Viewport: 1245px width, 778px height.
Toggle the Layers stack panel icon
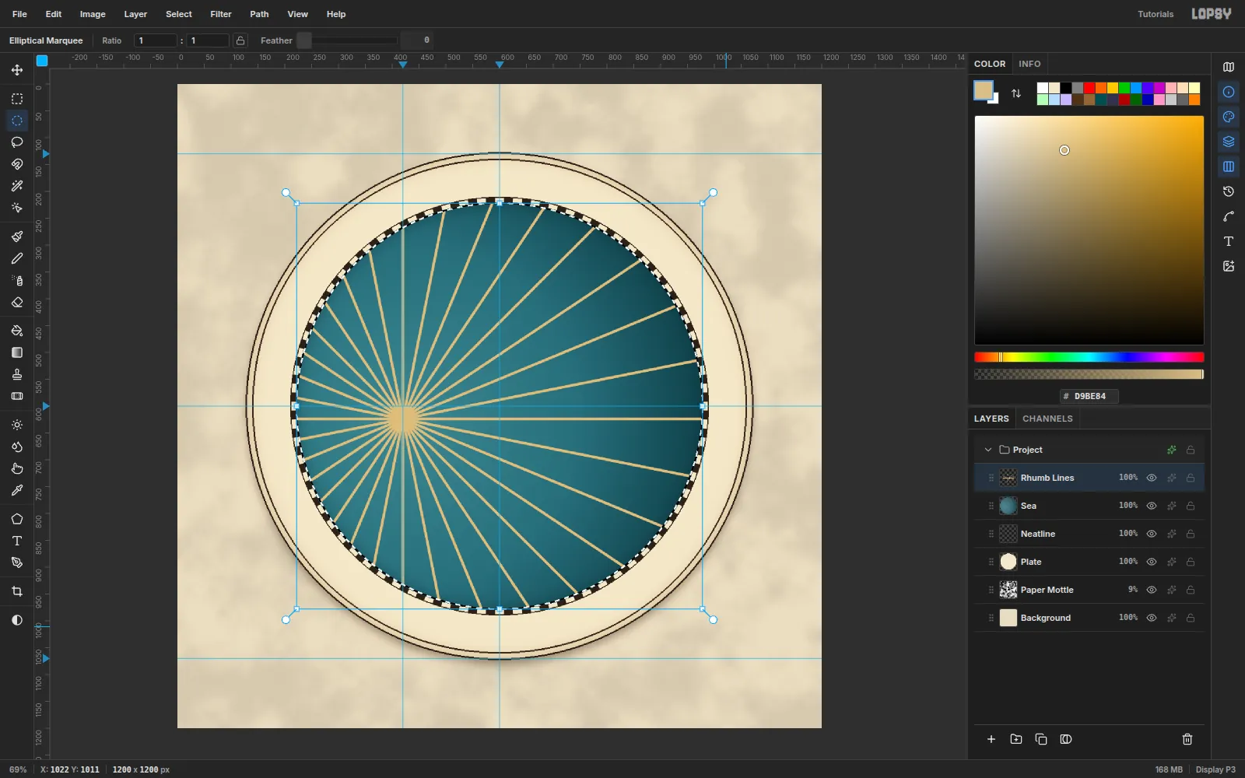[1229, 142]
